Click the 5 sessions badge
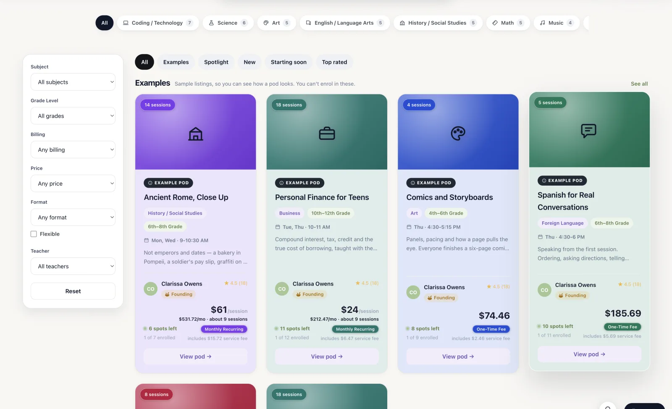This screenshot has width=672, height=409. (550, 102)
